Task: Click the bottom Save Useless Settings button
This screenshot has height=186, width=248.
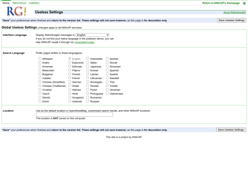Action: pos(231,130)
